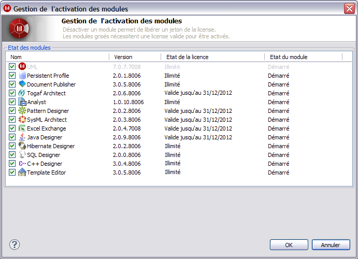358x259 pixels.
Task: Click the Template Editor building icon
Action: click(x=22, y=172)
